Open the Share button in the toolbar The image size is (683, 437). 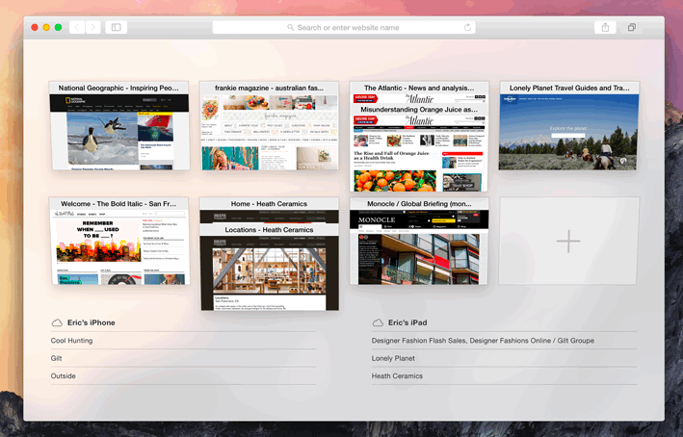click(605, 27)
